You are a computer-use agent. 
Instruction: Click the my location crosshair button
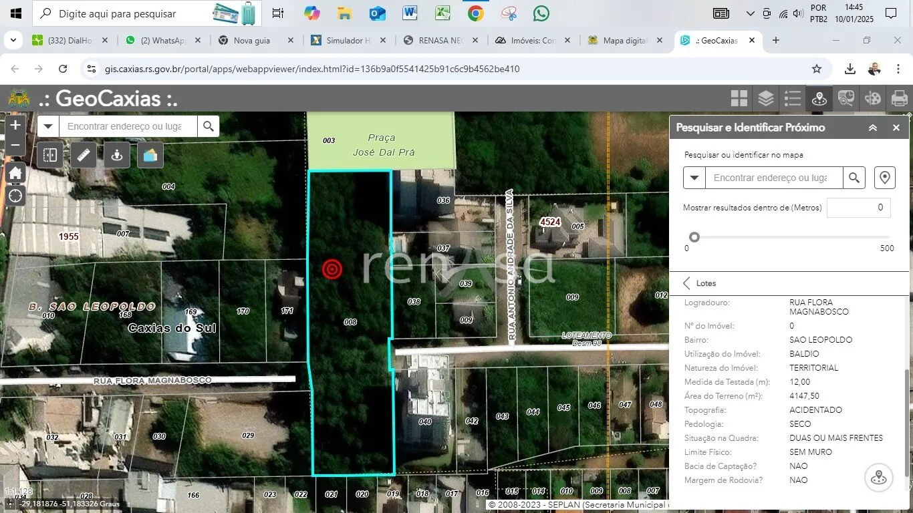click(15, 196)
